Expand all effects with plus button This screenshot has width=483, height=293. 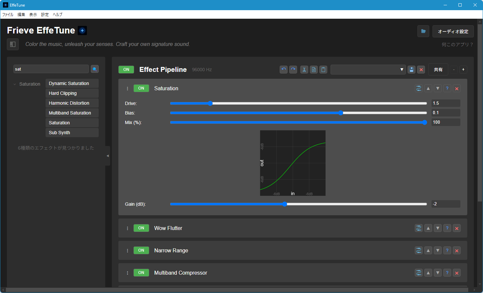[x=463, y=70]
